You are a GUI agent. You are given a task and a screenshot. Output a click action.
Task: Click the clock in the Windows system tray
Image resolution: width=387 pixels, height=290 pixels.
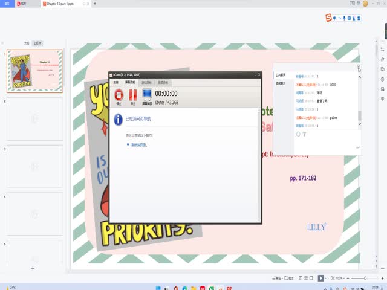point(376,288)
